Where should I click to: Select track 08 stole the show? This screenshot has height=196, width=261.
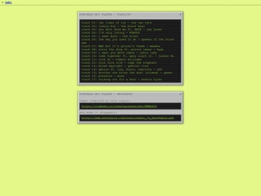coord(122,49)
